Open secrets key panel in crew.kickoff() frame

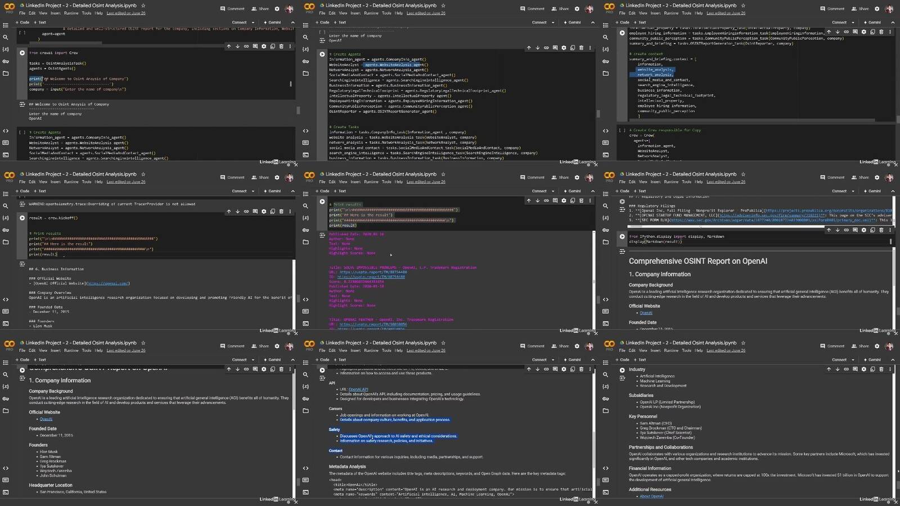6,230
